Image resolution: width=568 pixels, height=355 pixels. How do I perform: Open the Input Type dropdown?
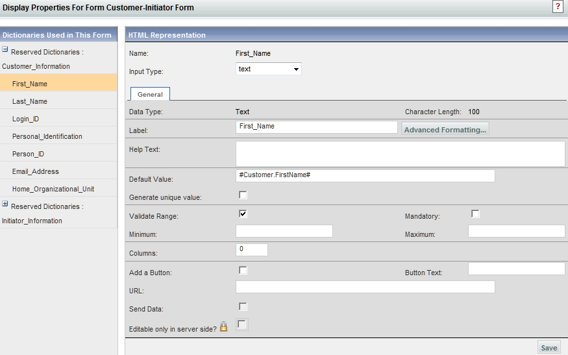point(268,69)
